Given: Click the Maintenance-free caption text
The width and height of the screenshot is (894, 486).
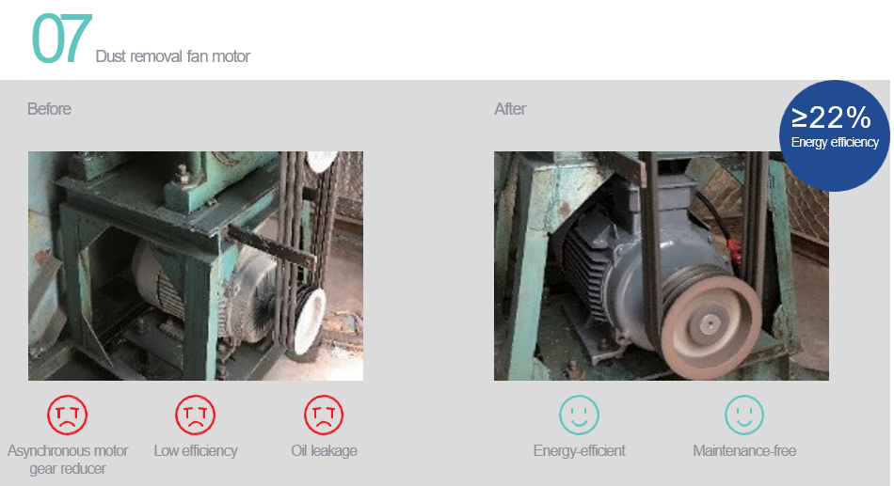Looking at the screenshot, I should (744, 450).
